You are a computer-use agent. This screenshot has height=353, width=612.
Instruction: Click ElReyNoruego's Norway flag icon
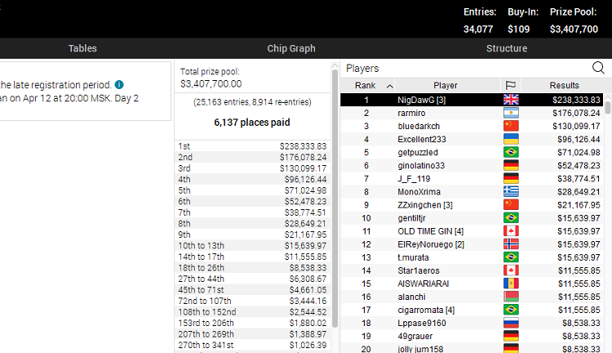click(511, 244)
